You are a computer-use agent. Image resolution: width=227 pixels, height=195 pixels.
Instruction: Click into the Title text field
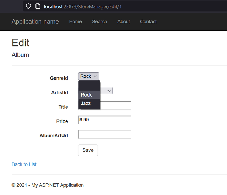click(x=116, y=105)
